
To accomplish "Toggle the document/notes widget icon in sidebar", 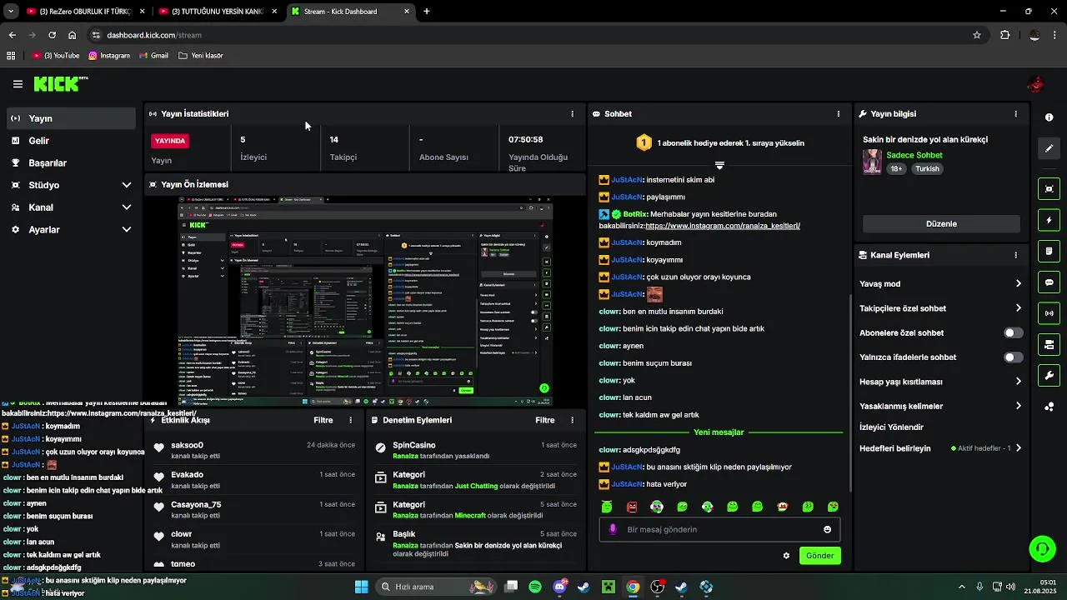I will click(x=1049, y=251).
